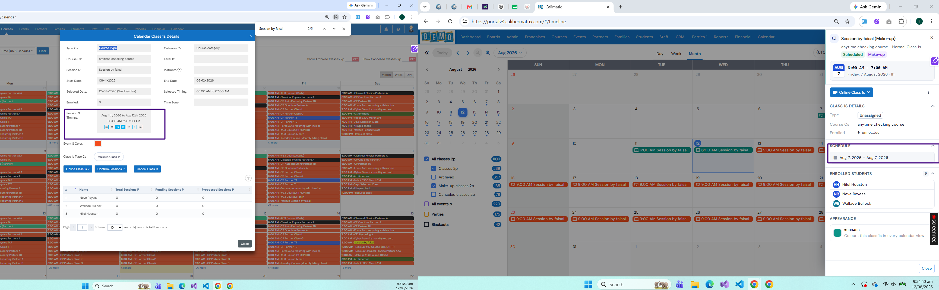Image resolution: width=939 pixels, height=290 pixels.
Task: Open File Explorer from the right taskbar
Action: point(694,285)
